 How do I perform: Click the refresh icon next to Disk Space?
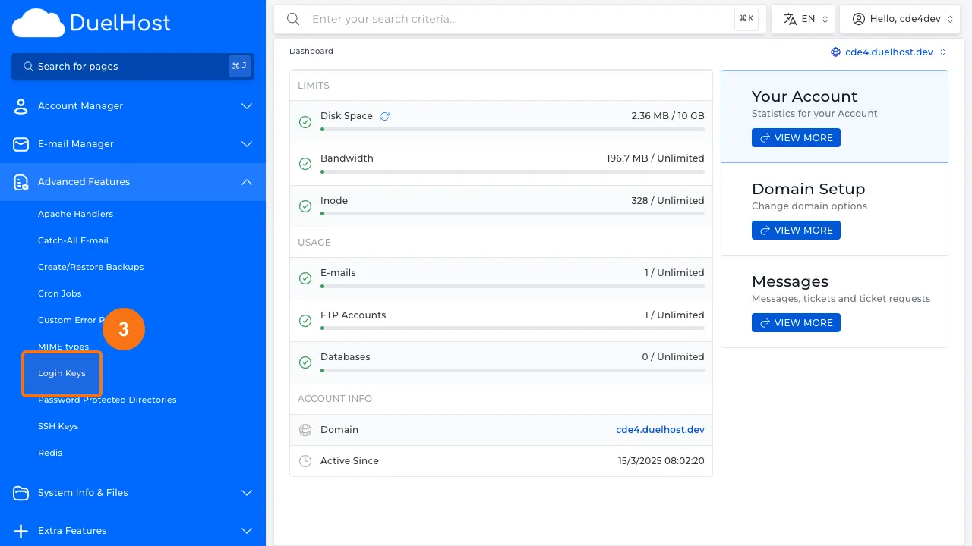tap(384, 115)
